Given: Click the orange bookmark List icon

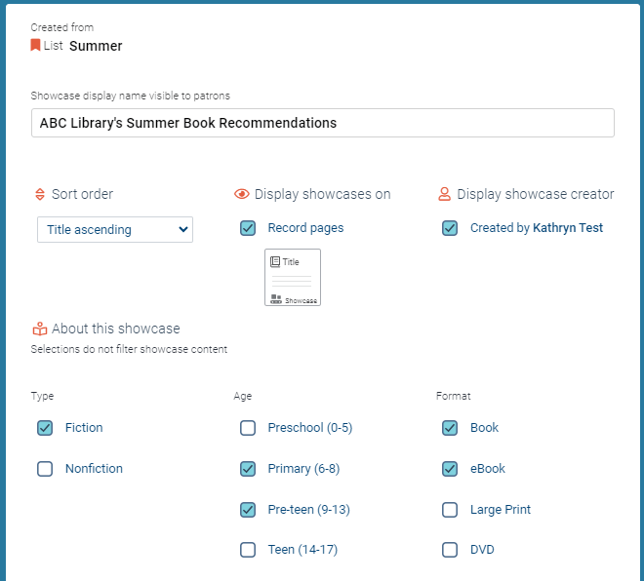Looking at the screenshot, I should tap(35, 45).
